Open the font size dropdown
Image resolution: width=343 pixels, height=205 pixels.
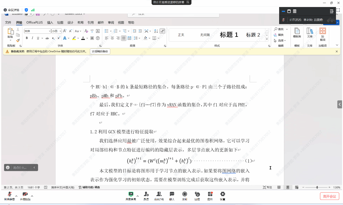tap(60, 31)
